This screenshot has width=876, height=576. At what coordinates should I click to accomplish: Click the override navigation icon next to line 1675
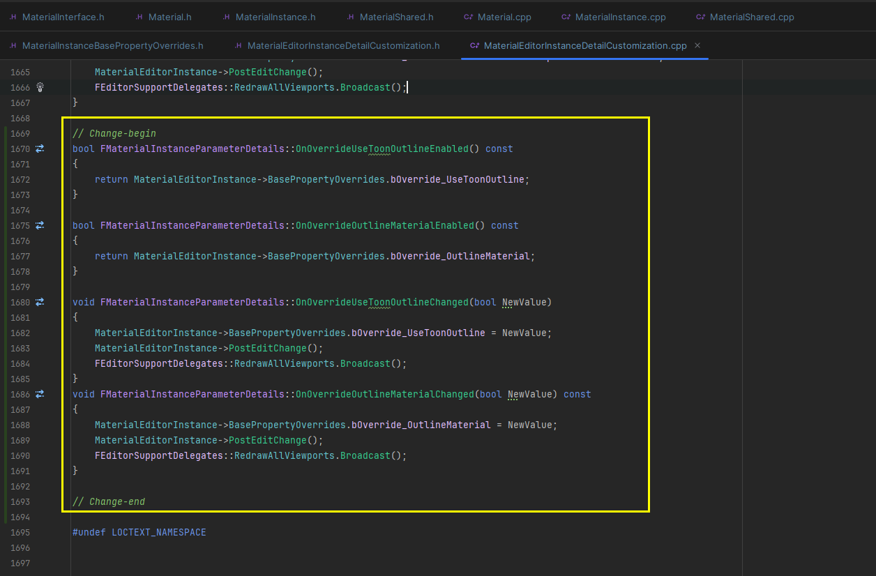(40, 225)
